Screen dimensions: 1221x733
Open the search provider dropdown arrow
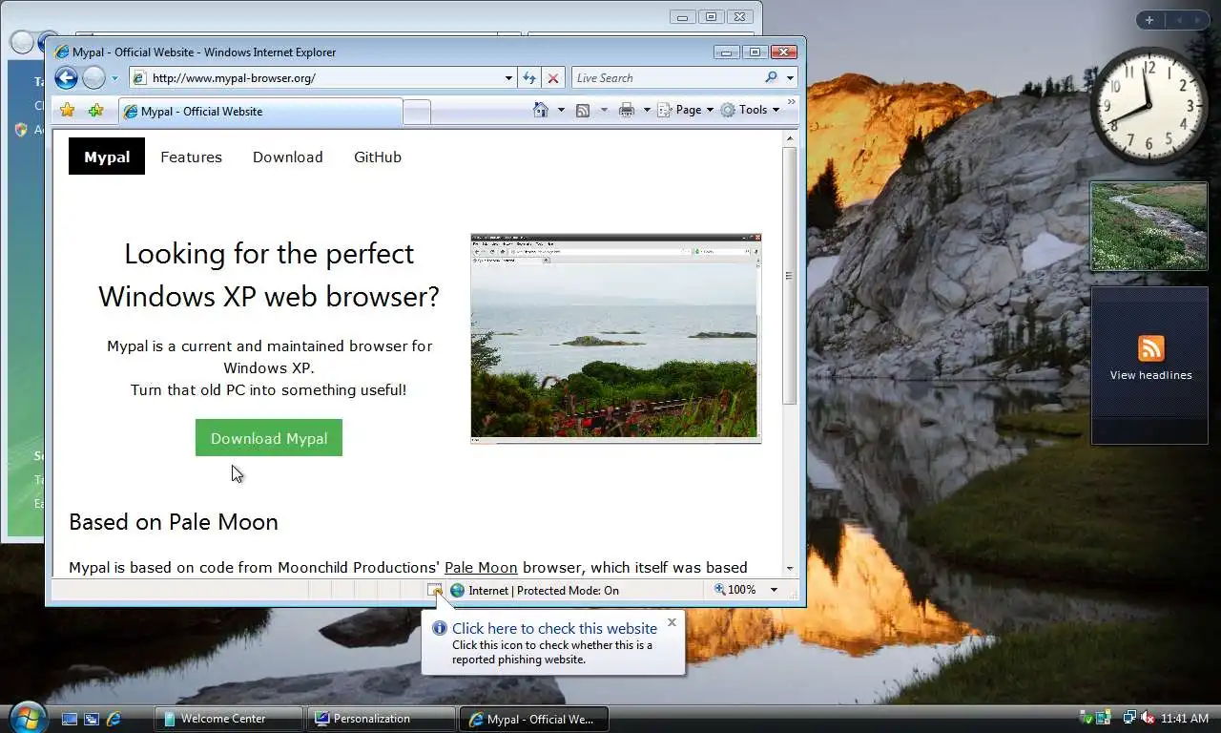(x=790, y=78)
